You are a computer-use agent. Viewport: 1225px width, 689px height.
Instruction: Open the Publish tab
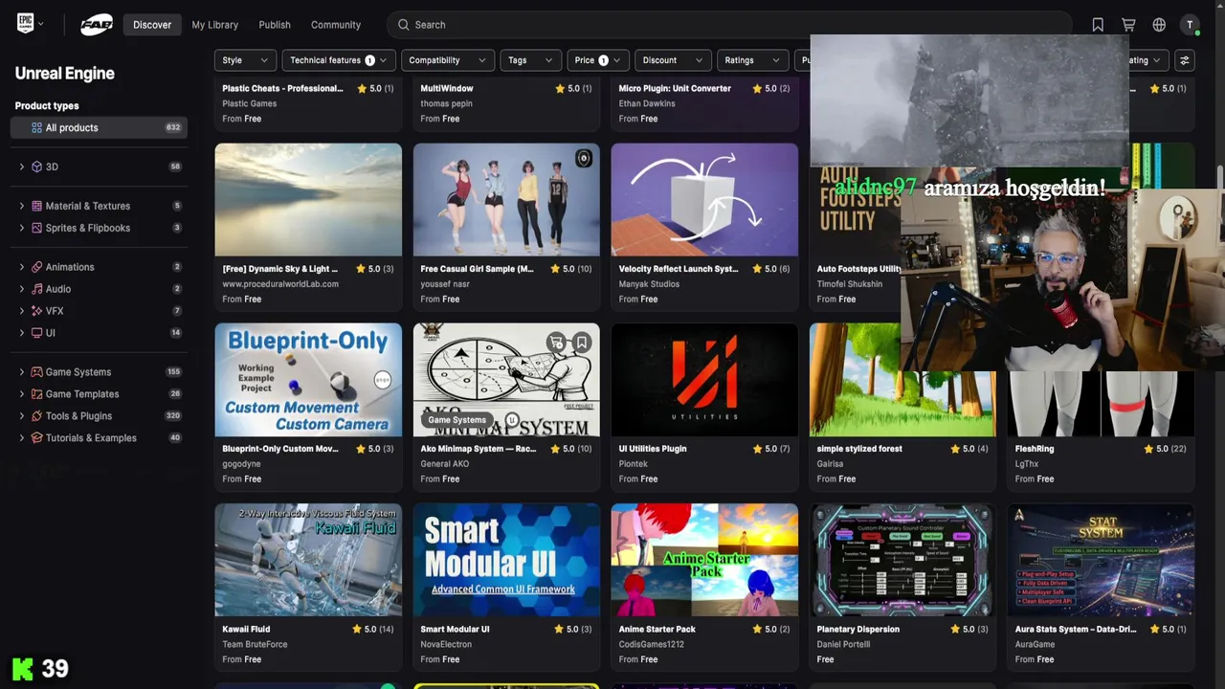click(x=275, y=25)
